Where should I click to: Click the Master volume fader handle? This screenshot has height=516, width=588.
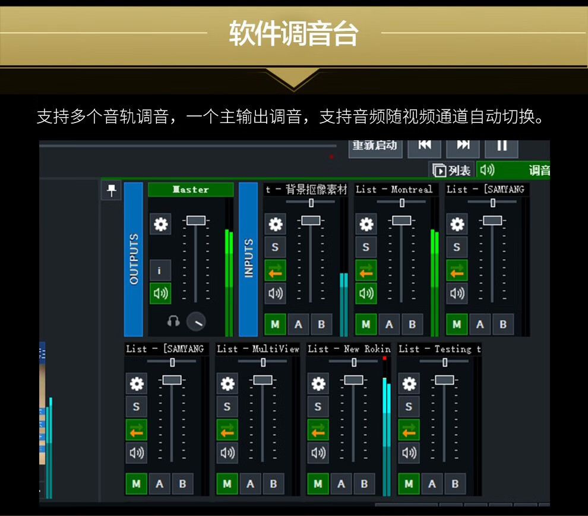pos(195,221)
